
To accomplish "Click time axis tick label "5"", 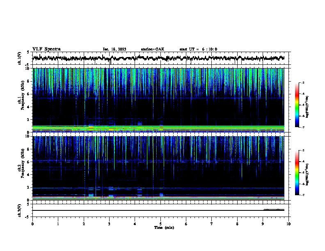I will (x=160, y=224).
